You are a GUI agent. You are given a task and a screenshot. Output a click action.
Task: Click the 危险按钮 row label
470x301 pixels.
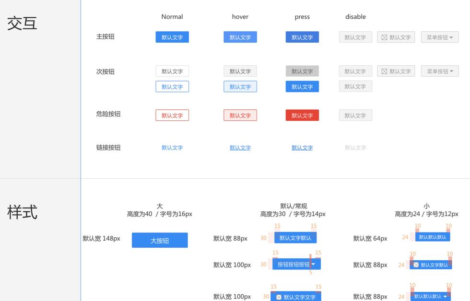pyautogui.click(x=108, y=114)
